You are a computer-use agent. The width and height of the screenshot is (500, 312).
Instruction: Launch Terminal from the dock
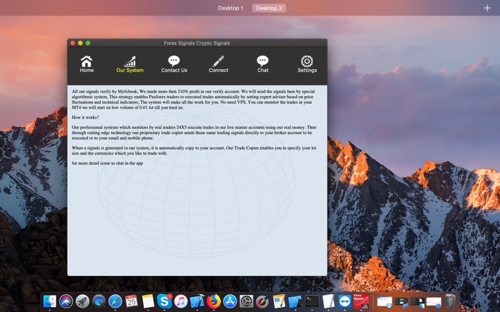click(312, 301)
